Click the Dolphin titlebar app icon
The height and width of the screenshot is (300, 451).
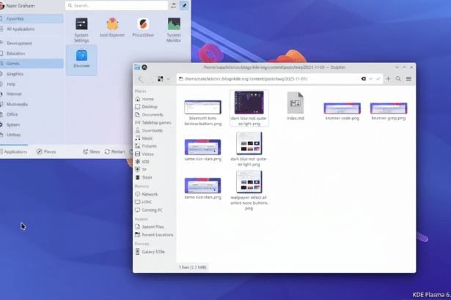(137, 67)
